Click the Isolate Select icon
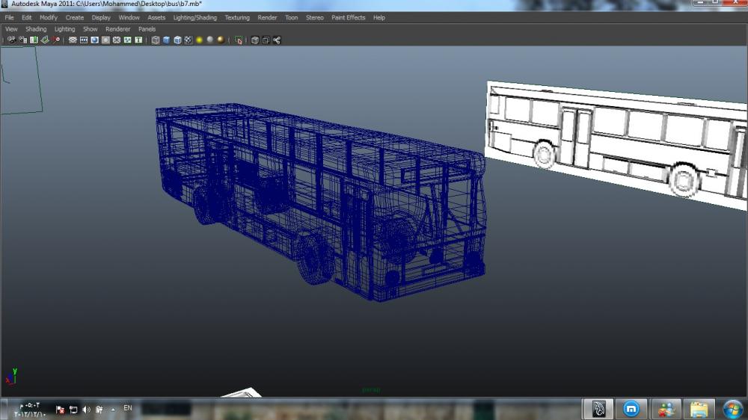This screenshot has width=748, height=420. (239, 40)
